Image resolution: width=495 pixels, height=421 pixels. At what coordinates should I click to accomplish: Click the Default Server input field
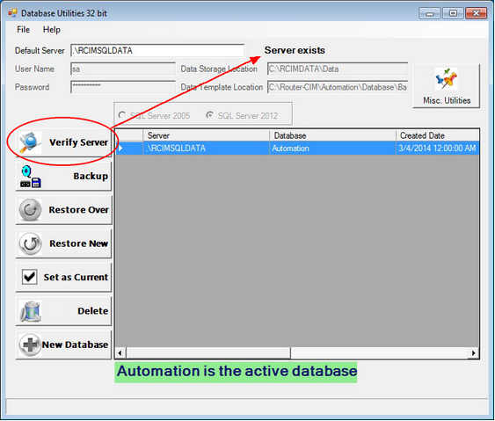click(x=157, y=50)
